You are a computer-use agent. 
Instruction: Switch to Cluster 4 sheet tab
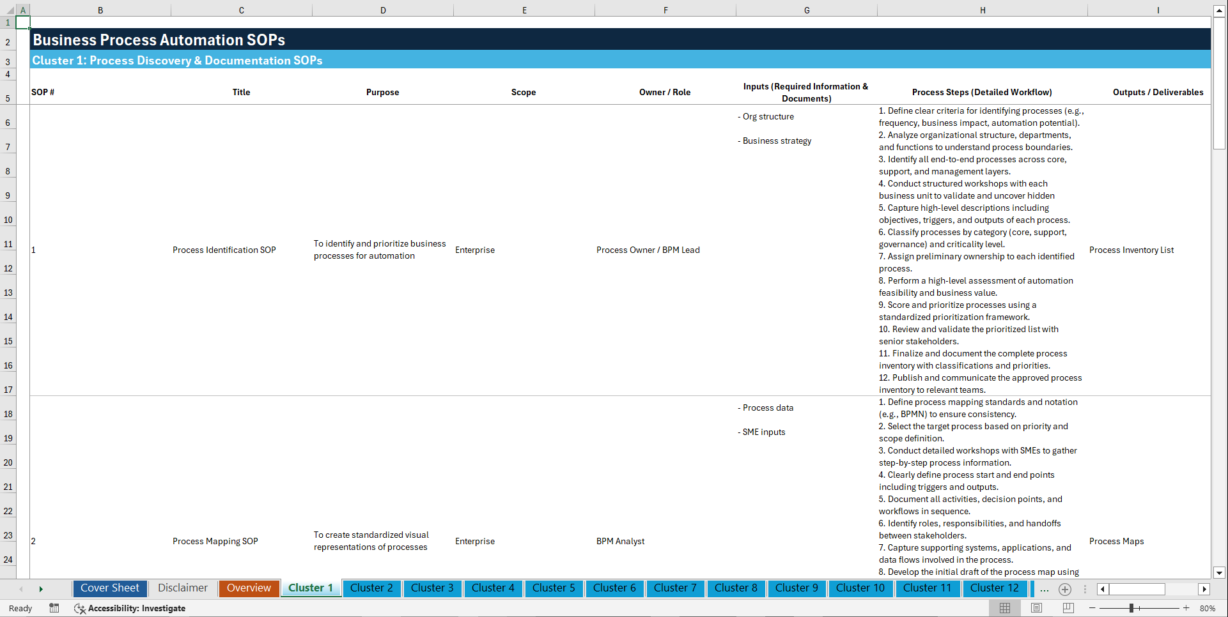click(x=493, y=588)
